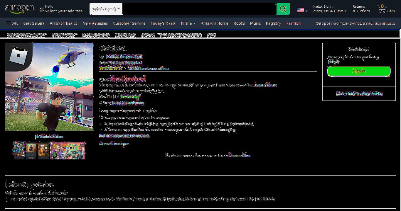Image resolution: width=401 pixels, height=211 pixels.
Task: Open the Roblox Corporation developer link
Action: click(x=124, y=57)
